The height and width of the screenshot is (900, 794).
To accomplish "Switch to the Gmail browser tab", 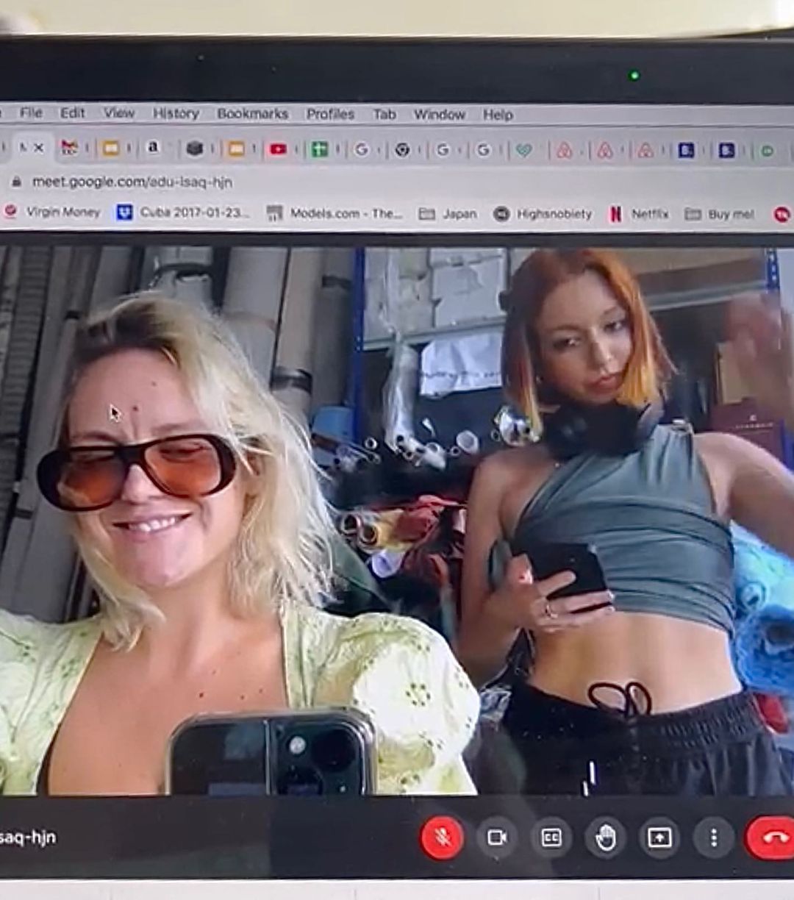I will [69, 148].
